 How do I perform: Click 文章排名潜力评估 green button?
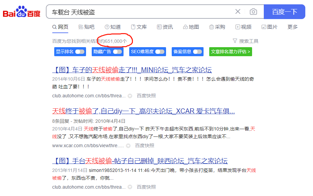pos(231,52)
